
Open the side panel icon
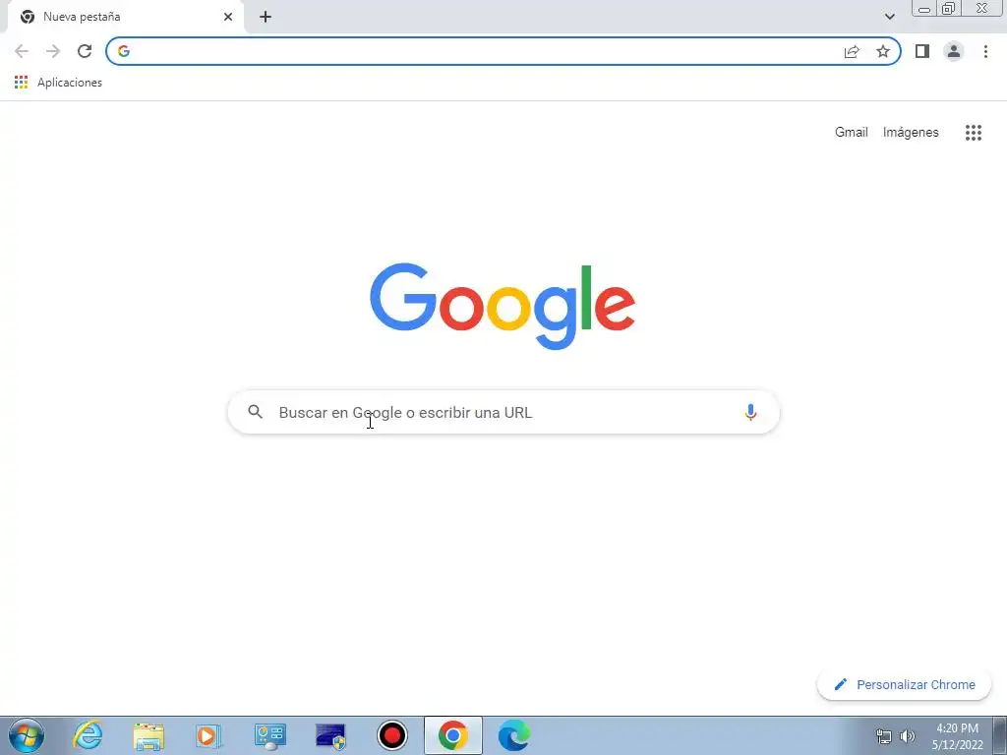point(922,51)
